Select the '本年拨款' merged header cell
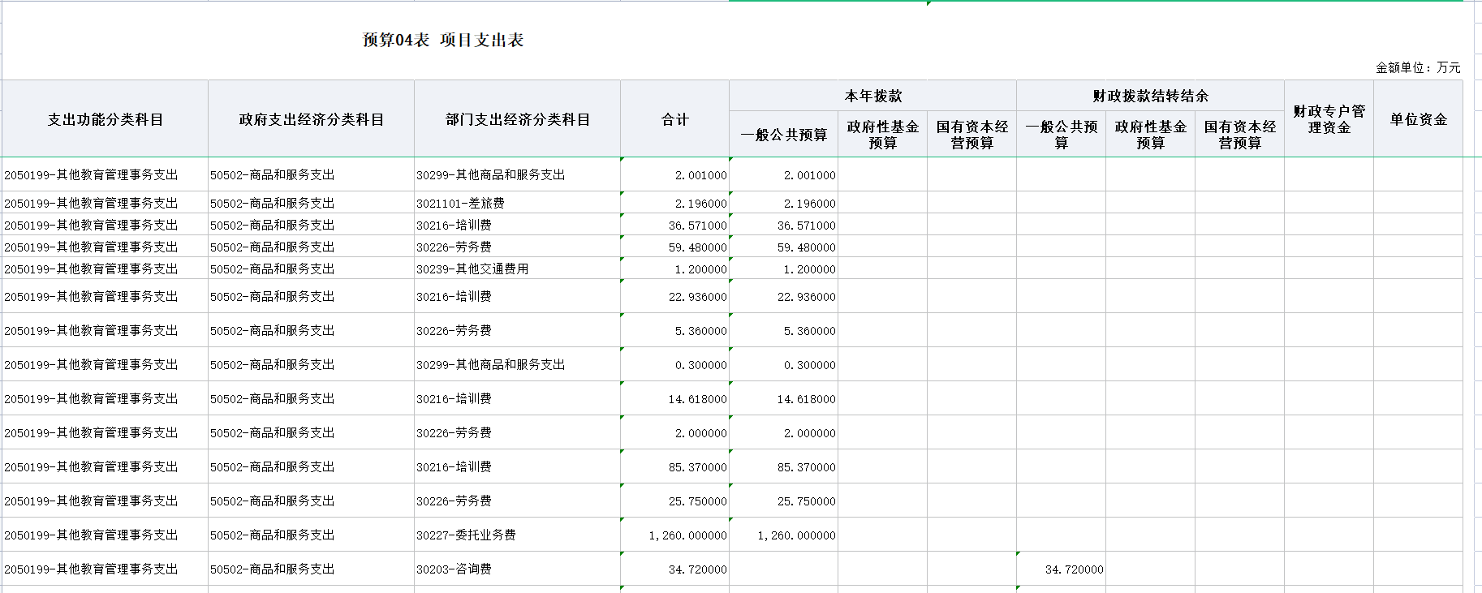Viewport: 1482px width, 593px height. tap(872, 96)
